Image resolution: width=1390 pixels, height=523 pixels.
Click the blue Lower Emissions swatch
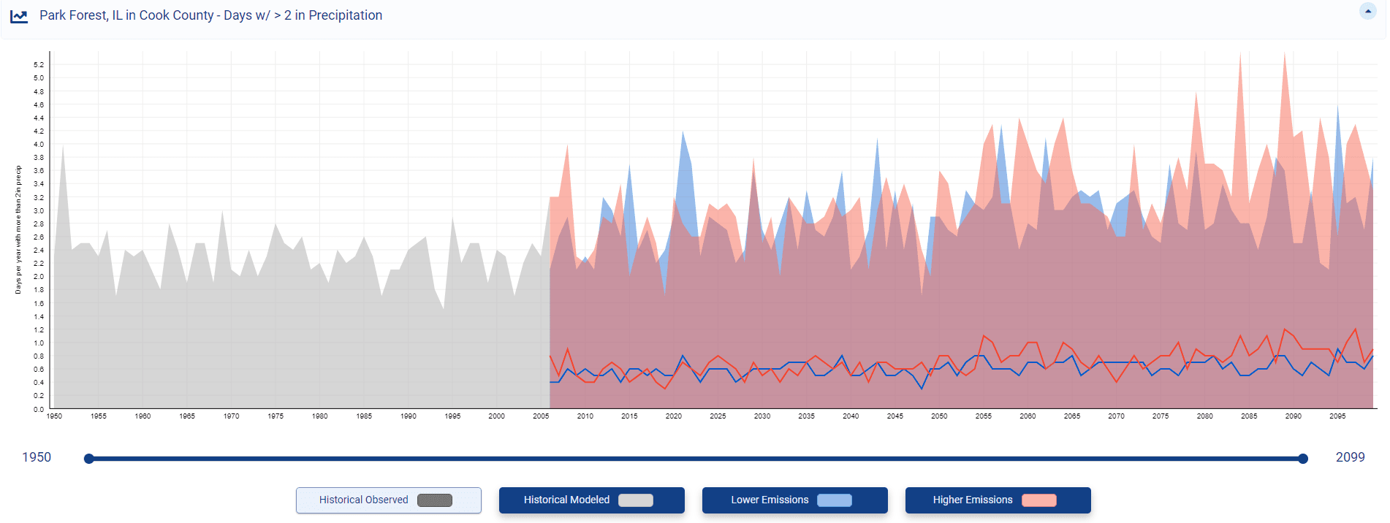pos(834,500)
